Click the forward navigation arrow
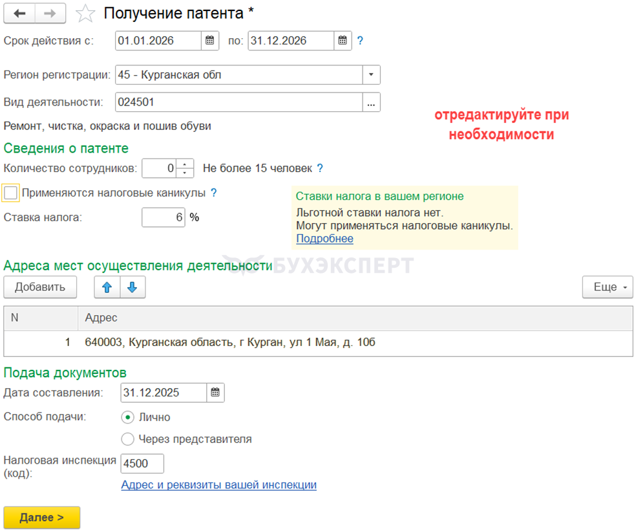Image resolution: width=636 pixels, height=531 pixels. (50, 13)
